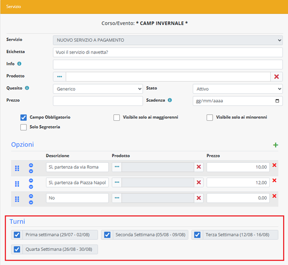The height and width of the screenshot is (265, 288).
Task: Click info icon next to Scadenza label
Action: (x=170, y=100)
